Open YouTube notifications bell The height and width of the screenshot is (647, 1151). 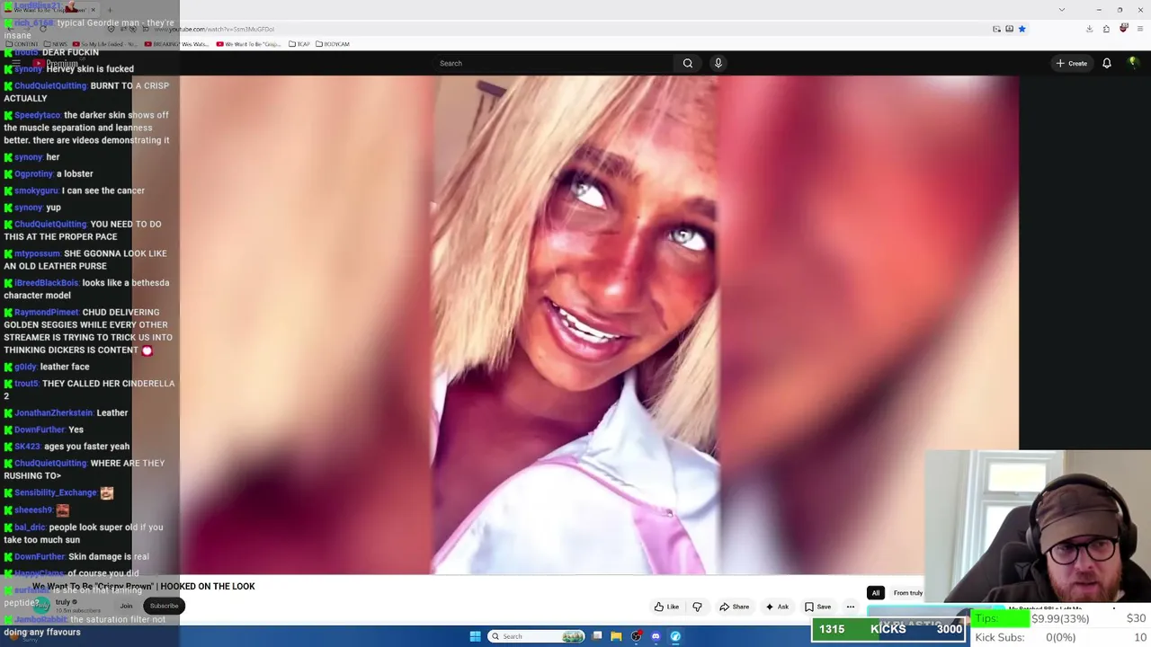pyautogui.click(x=1107, y=63)
